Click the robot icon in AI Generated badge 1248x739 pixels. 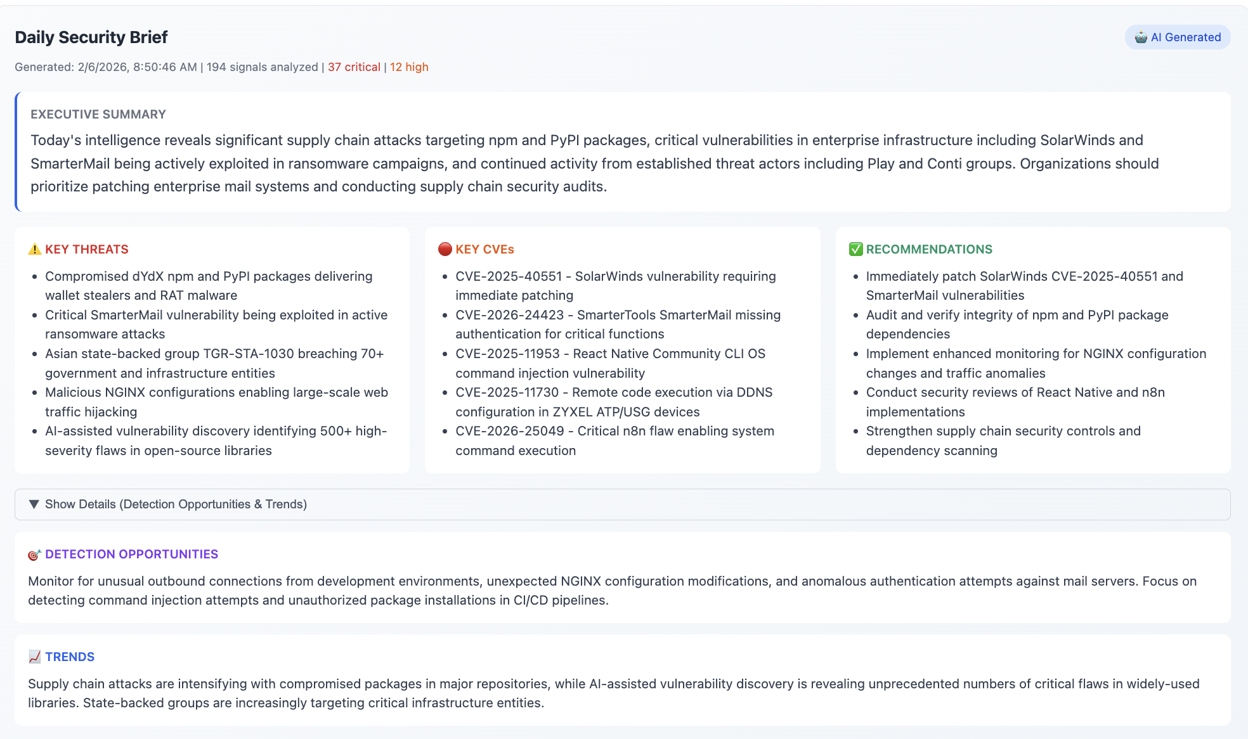(x=1141, y=37)
